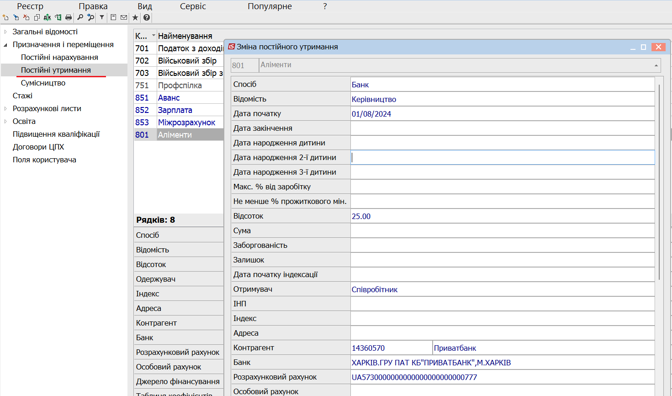672x396 pixels.
Task: Click the Дата народження 3-ї дитини field
Action: click(503, 172)
